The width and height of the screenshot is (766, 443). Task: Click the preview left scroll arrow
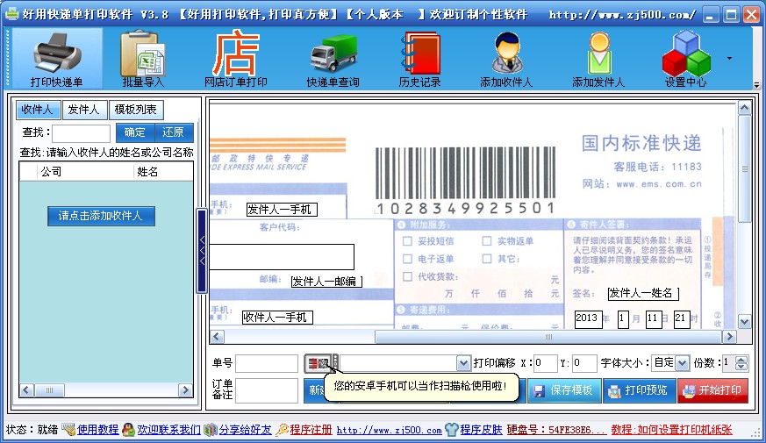pyautogui.click(x=217, y=337)
